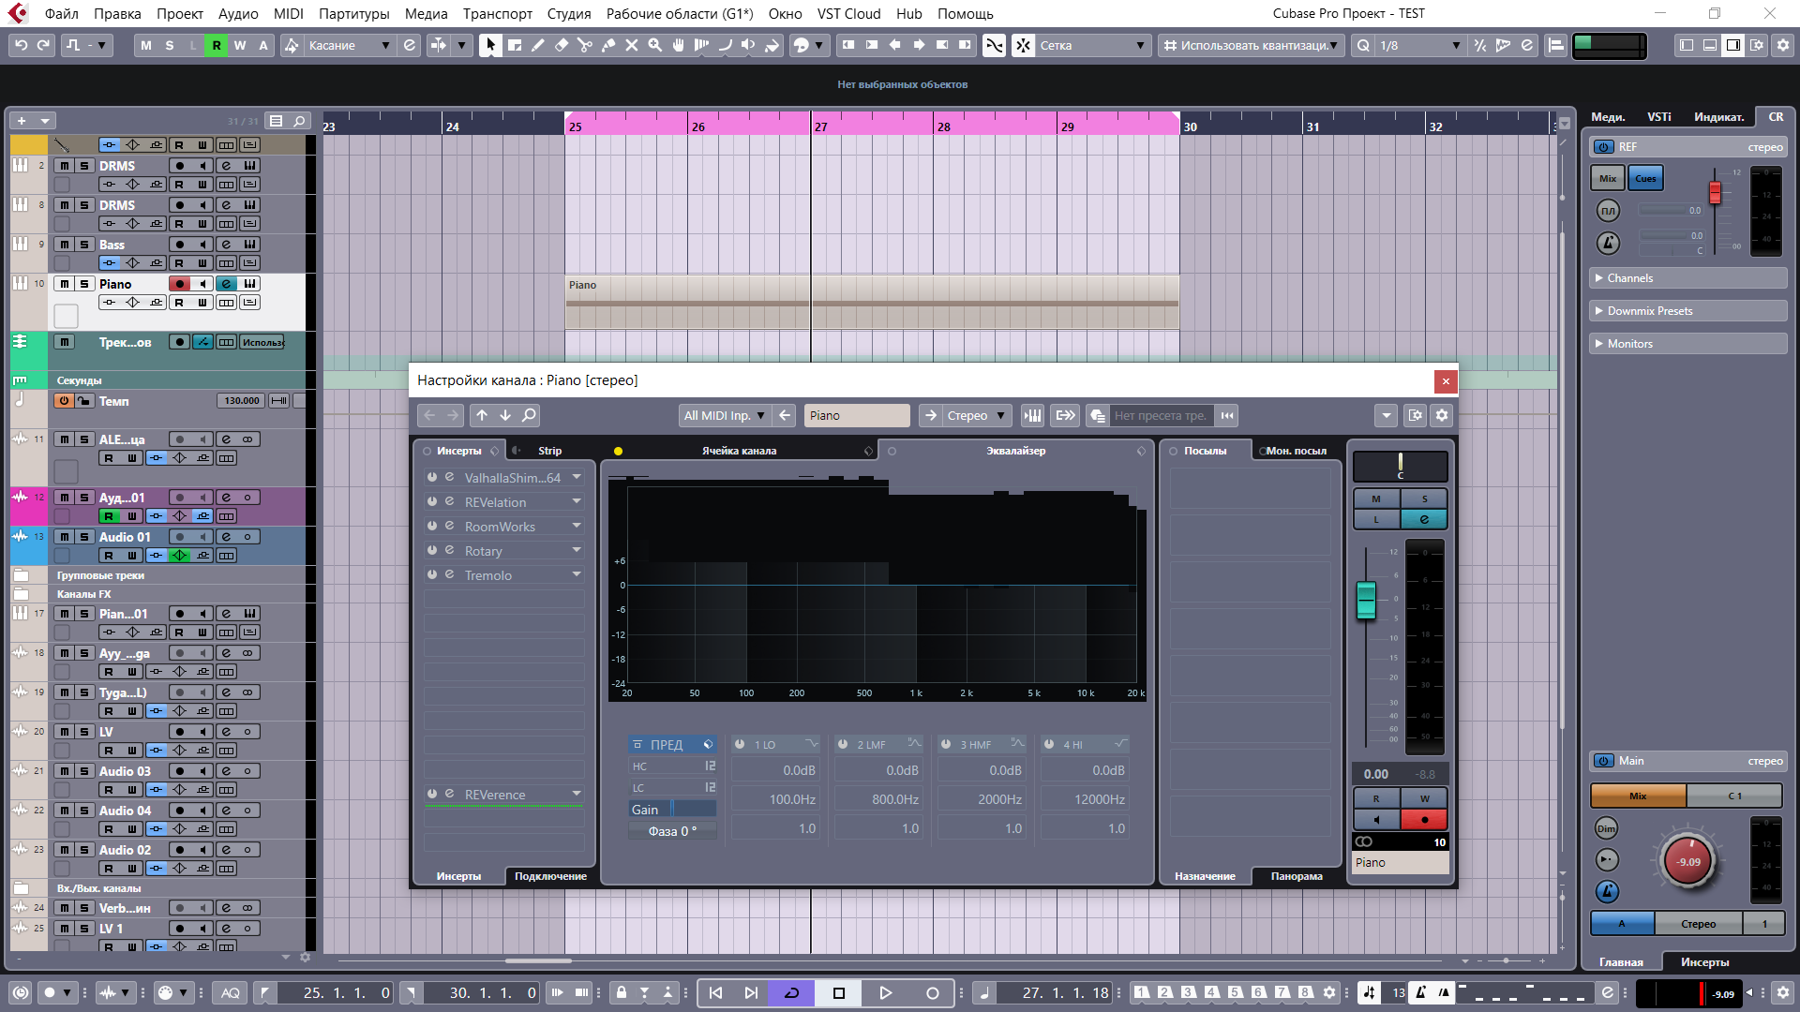Click the Mix button in Control Room
Screen dimensions: 1800x1012
(1608, 178)
